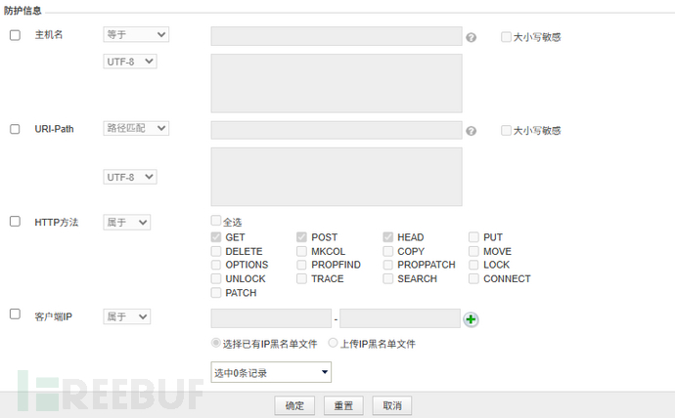Screen dimensions: 675x418
Task: Check the 全选 checkbox for HTTP methods
Action: click(x=216, y=221)
